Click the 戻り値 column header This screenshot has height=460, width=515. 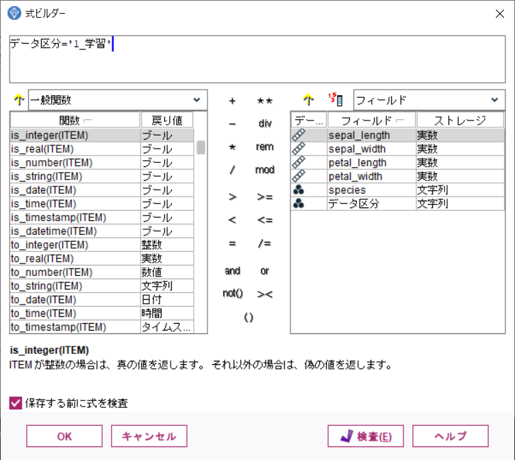167,120
